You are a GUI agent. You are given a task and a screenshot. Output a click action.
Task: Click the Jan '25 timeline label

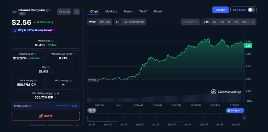204,125
